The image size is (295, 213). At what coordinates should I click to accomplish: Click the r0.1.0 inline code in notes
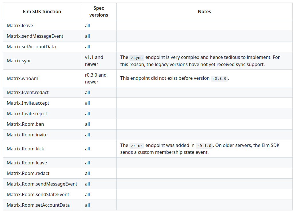pos(204,146)
